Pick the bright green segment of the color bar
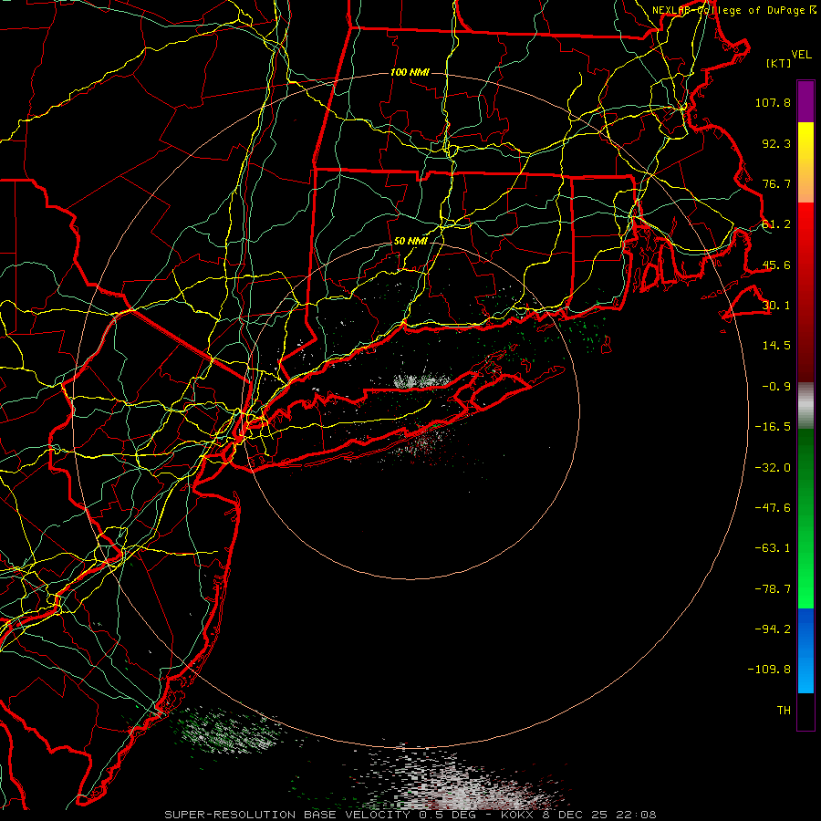Viewport: 821px width, 821px height. pos(805,587)
